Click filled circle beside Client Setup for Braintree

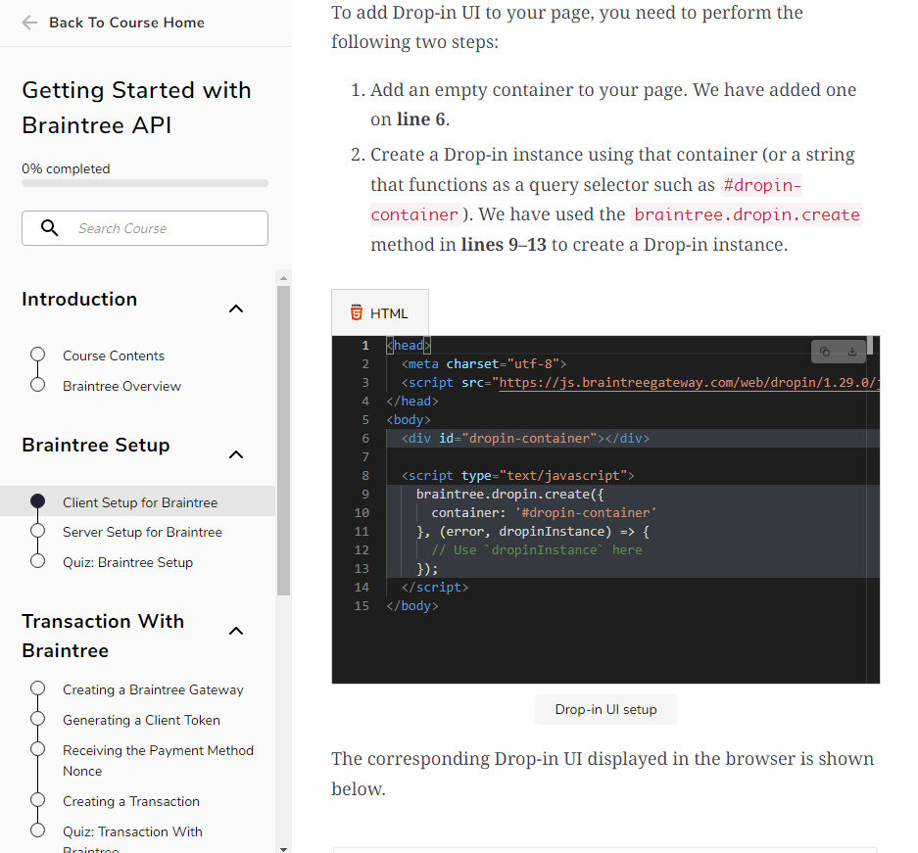pos(38,501)
